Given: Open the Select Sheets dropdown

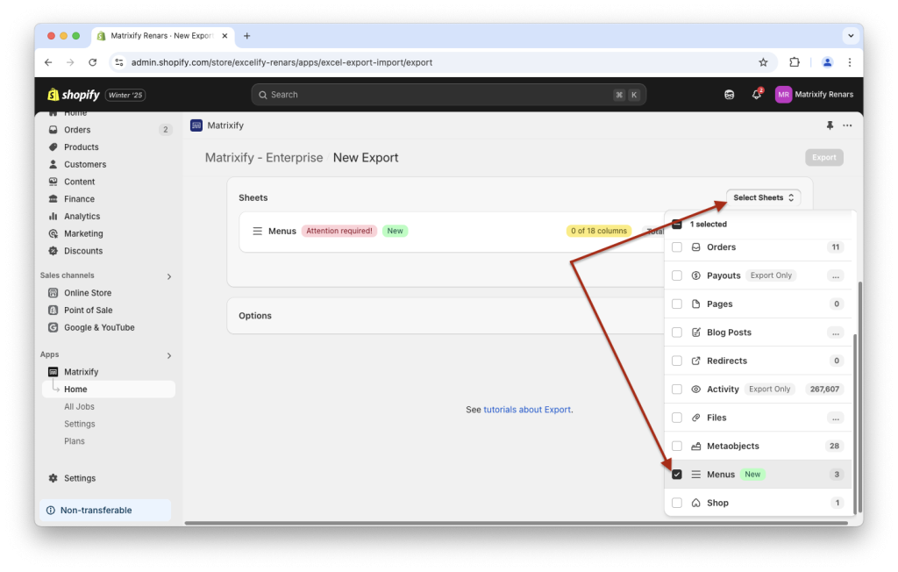Looking at the screenshot, I should click(762, 197).
